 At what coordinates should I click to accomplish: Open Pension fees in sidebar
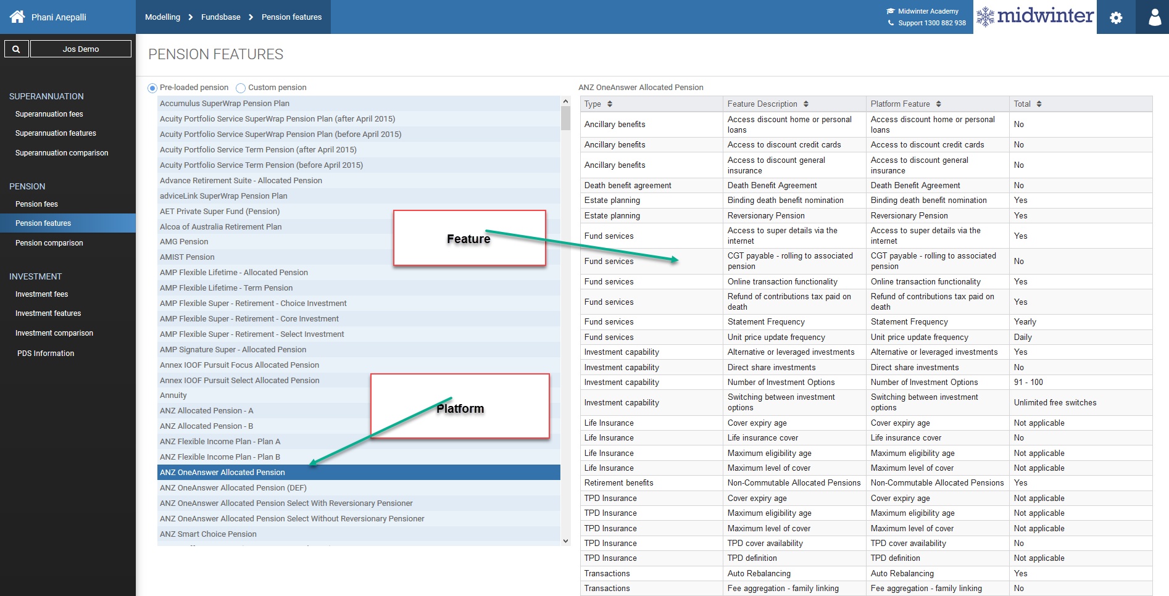[x=36, y=204]
